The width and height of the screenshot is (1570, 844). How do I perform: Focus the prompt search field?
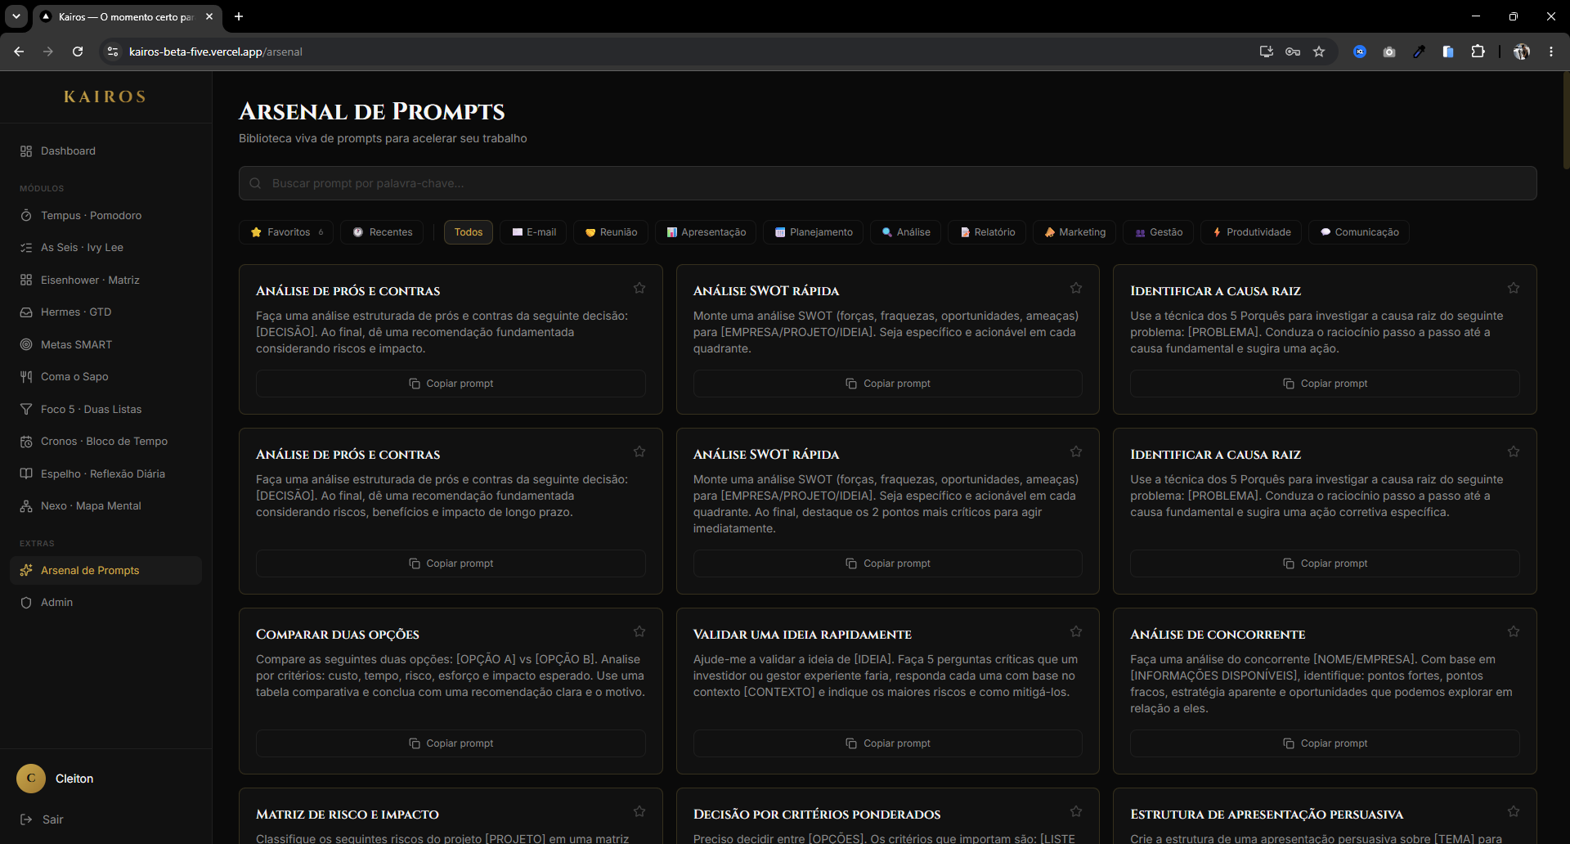(887, 183)
